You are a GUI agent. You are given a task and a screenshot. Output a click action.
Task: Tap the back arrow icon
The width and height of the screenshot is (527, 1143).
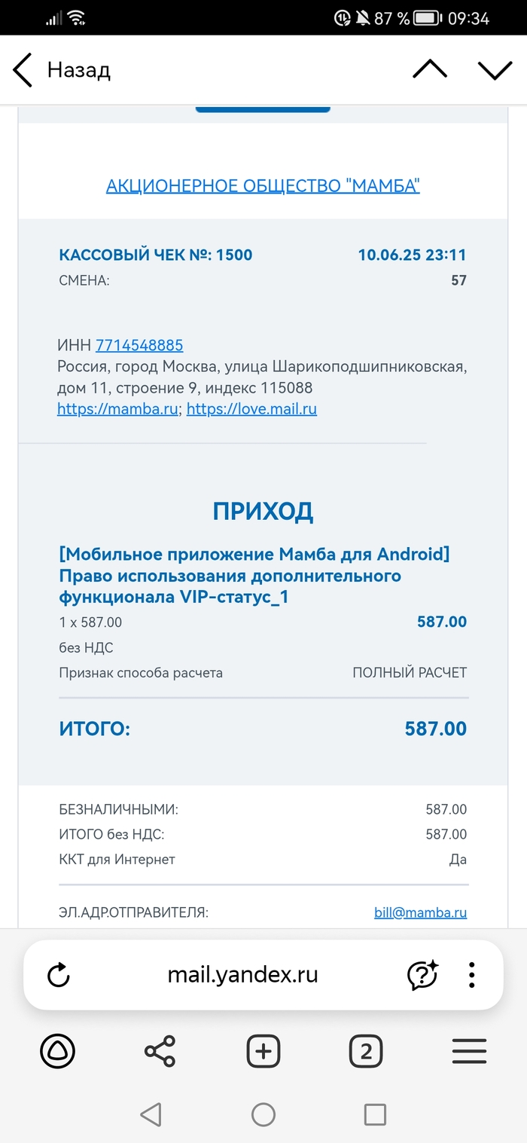23,71
